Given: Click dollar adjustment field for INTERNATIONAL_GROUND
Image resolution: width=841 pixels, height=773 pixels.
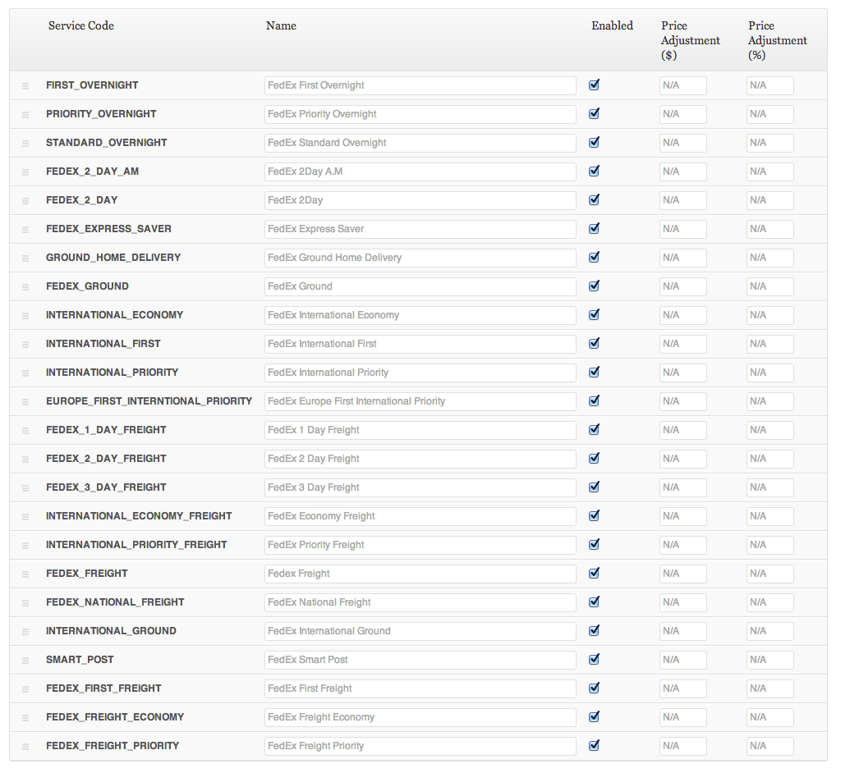Looking at the screenshot, I should (x=682, y=632).
